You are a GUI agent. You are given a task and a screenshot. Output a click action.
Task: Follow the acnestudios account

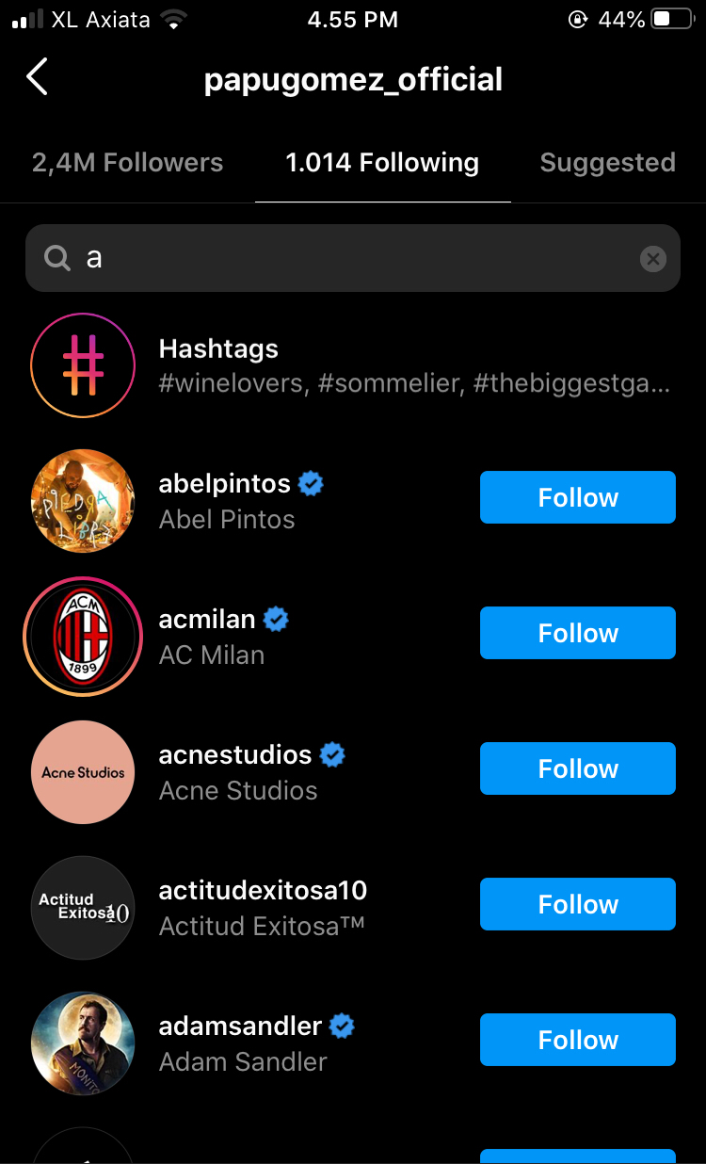577,768
